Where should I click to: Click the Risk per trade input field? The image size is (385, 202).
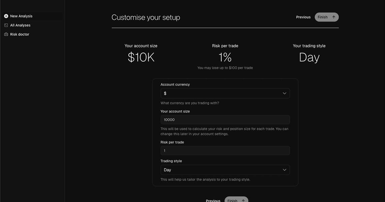pos(225,150)
